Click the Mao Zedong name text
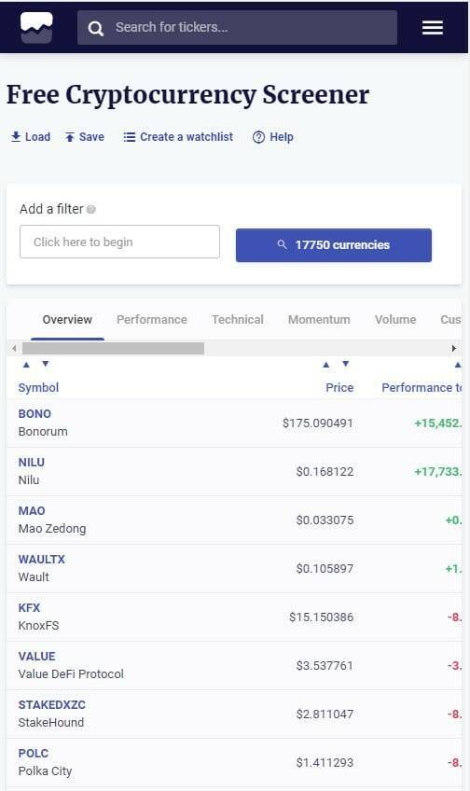This screenshot has width=470, height=791. pyautogui.click(x=52, y=528)
